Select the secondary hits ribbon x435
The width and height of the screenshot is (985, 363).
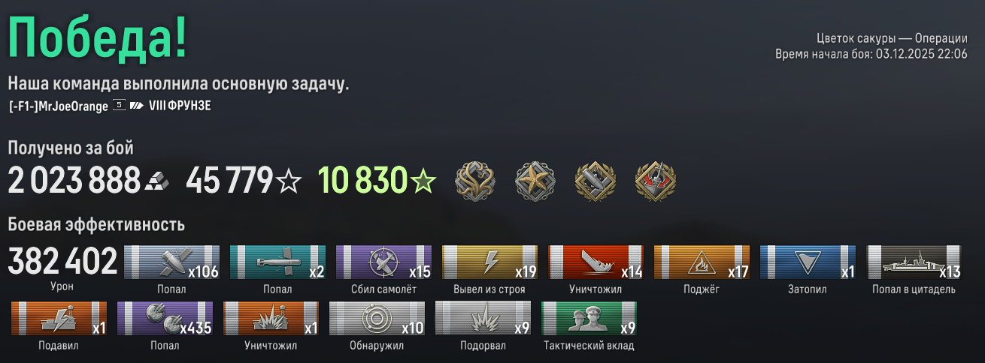(165, 318)
